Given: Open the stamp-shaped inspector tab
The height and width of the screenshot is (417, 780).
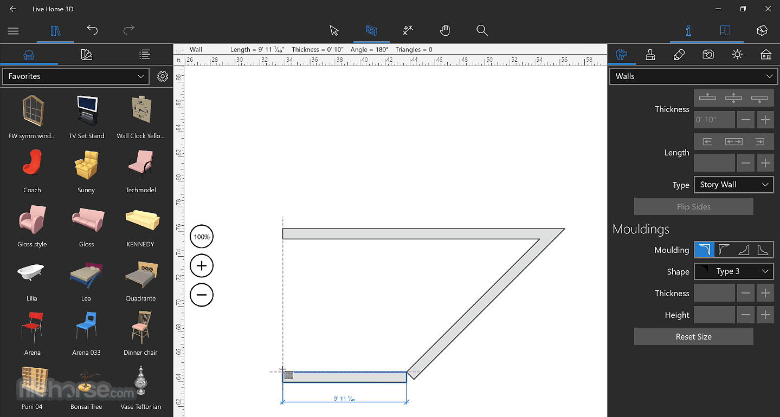Looking at the screenshot, I should click(650, 55).
